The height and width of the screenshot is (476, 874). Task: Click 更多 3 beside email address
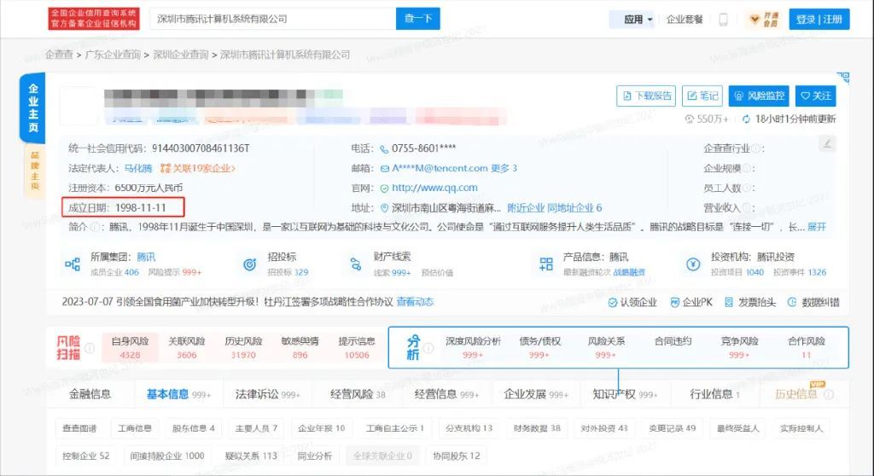coord(504,168)
